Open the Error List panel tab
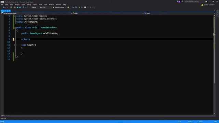Image resolution: width=219 pixels, height=123 pixels. click(x=3, y=118)
